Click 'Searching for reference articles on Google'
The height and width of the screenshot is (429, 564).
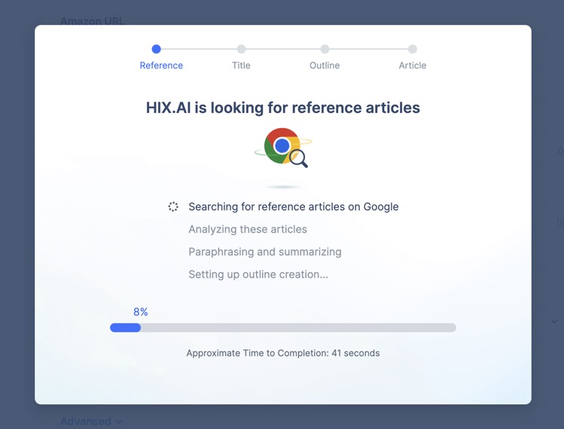294,207
